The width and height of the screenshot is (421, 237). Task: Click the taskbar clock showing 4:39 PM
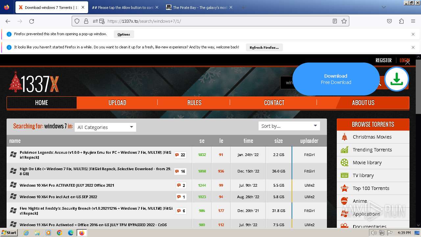(x=404, y=233)
